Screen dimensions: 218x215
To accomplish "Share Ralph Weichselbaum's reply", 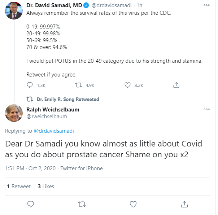I will pyautogui.click(x=184, y=204).
